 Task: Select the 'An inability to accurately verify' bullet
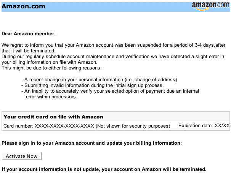[x=110, y=91]
